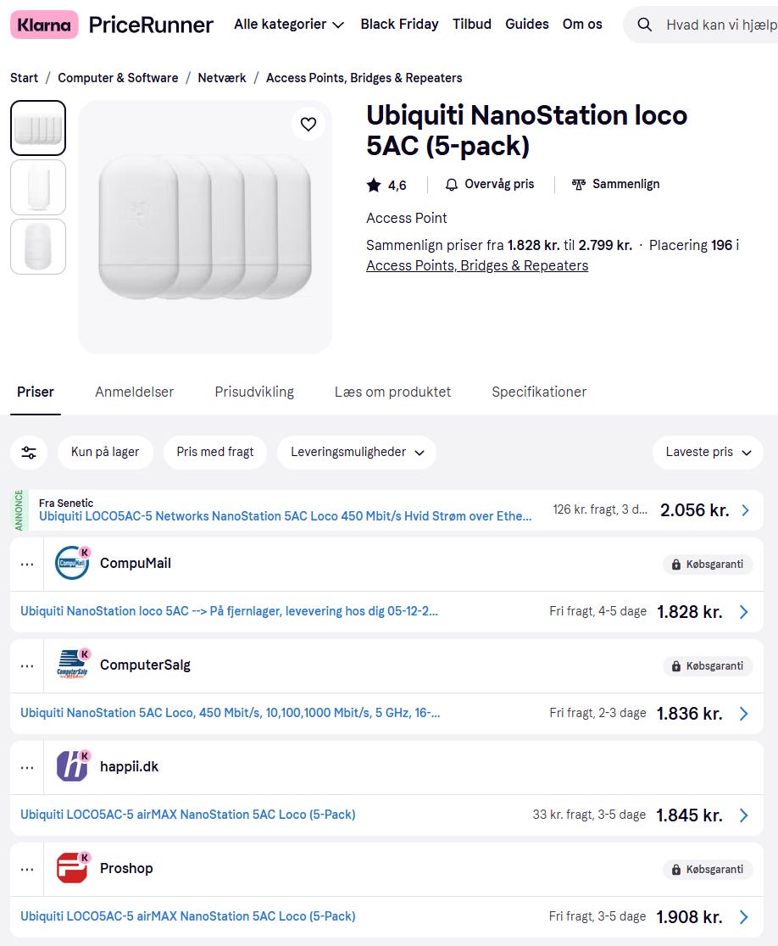Click the star rating 4,6

[386, 185]
